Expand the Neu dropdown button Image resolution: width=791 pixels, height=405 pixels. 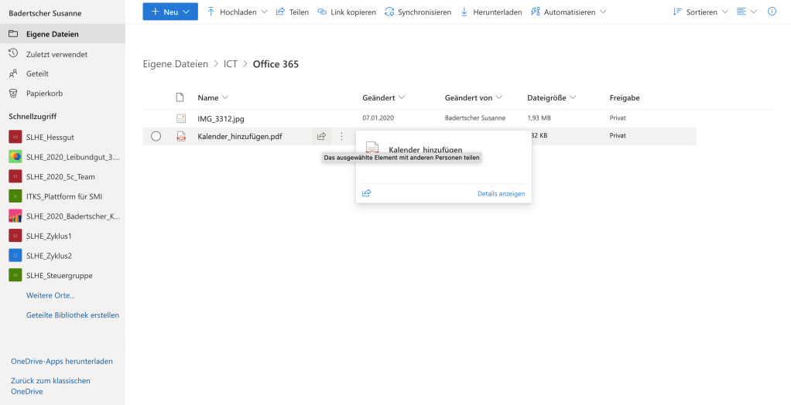170,12
